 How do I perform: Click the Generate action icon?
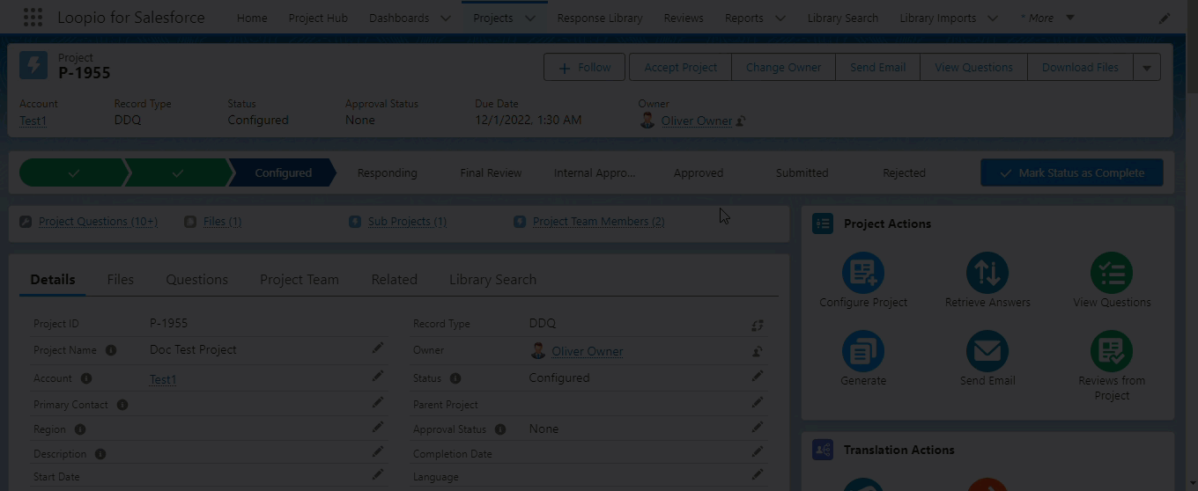click(863, 351)
